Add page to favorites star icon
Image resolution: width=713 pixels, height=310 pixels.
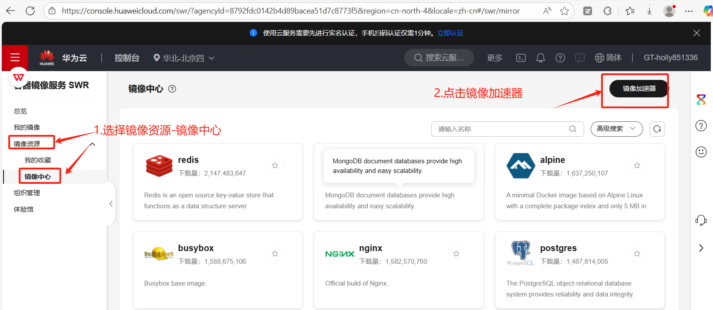click(x=564, y=11)
